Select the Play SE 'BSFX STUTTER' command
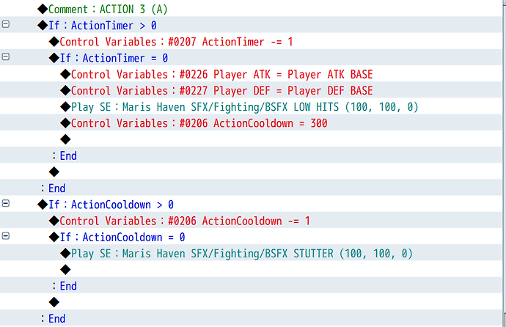 (x=236, y=254)
